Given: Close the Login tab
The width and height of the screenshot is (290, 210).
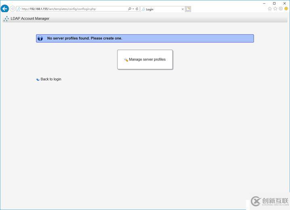Looking at the screenshot, I should [183, 9].
